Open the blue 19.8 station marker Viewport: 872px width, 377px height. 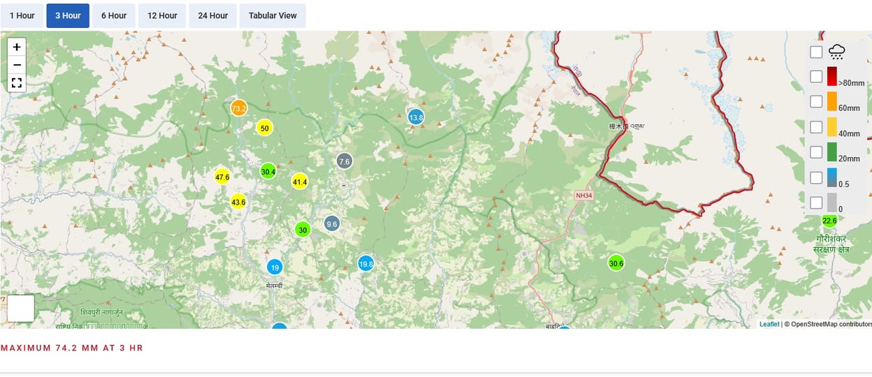click(x=365, y=264)
